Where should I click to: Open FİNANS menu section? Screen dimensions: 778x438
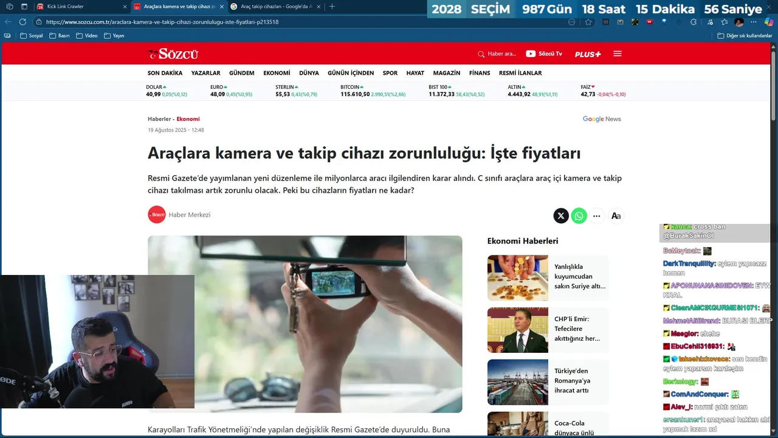click(480, 73)
